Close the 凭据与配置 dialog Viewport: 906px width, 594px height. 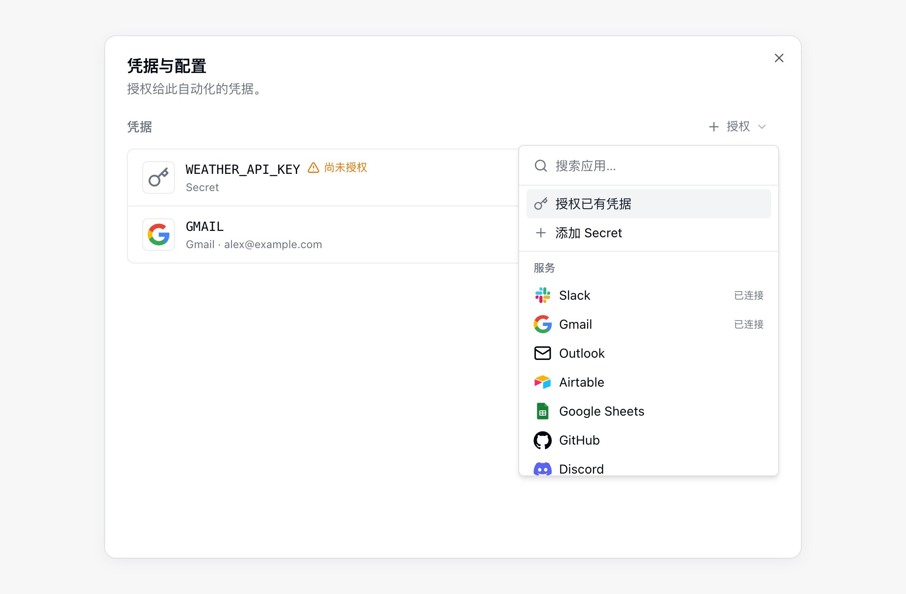pos(779,58)
